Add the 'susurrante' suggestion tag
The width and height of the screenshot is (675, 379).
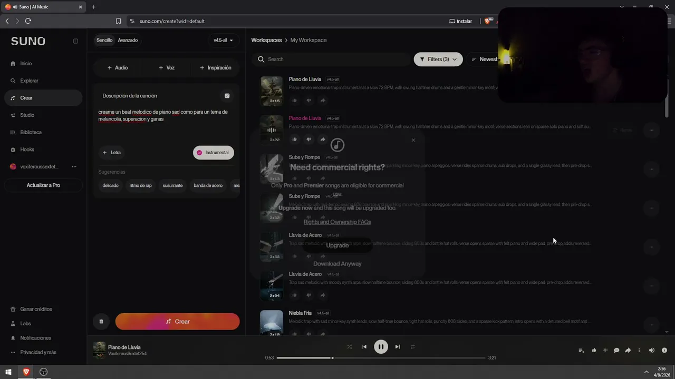pyautogui.click(x=173, y=186)
